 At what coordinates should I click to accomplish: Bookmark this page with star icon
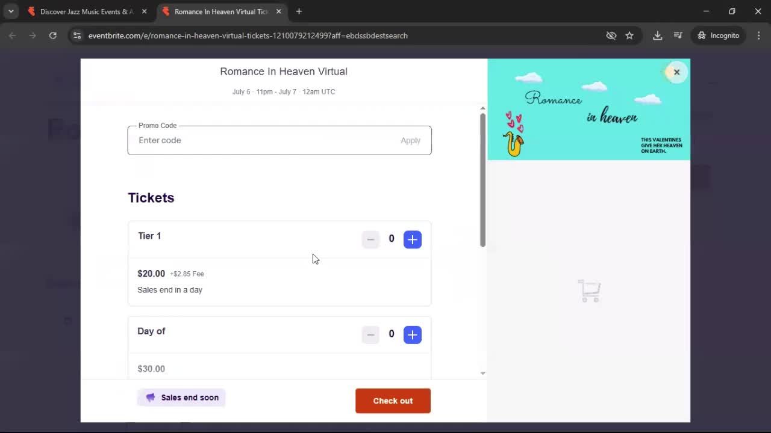pos(629,35)
